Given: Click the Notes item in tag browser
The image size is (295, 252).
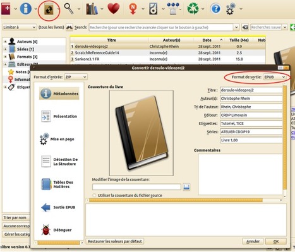Looking at the screenshot, I should tap(20, 72).
